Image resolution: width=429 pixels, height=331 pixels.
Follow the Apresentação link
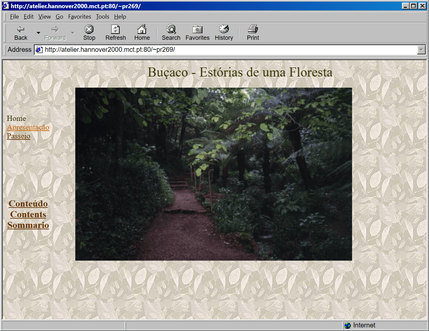28,127
